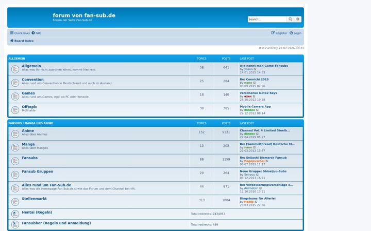371x231 pixels.
Task: Open 'Re: Seijushi Bismarck Fansub' post
Action: pos(263,158)
